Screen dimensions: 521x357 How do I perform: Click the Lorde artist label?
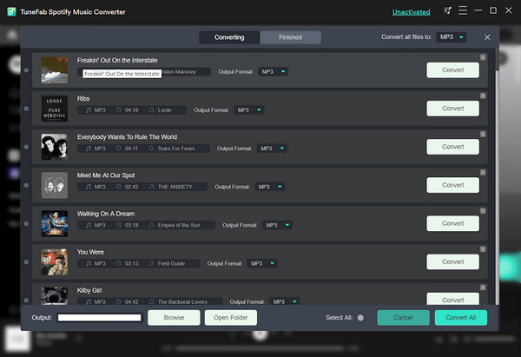coord(164,110)
